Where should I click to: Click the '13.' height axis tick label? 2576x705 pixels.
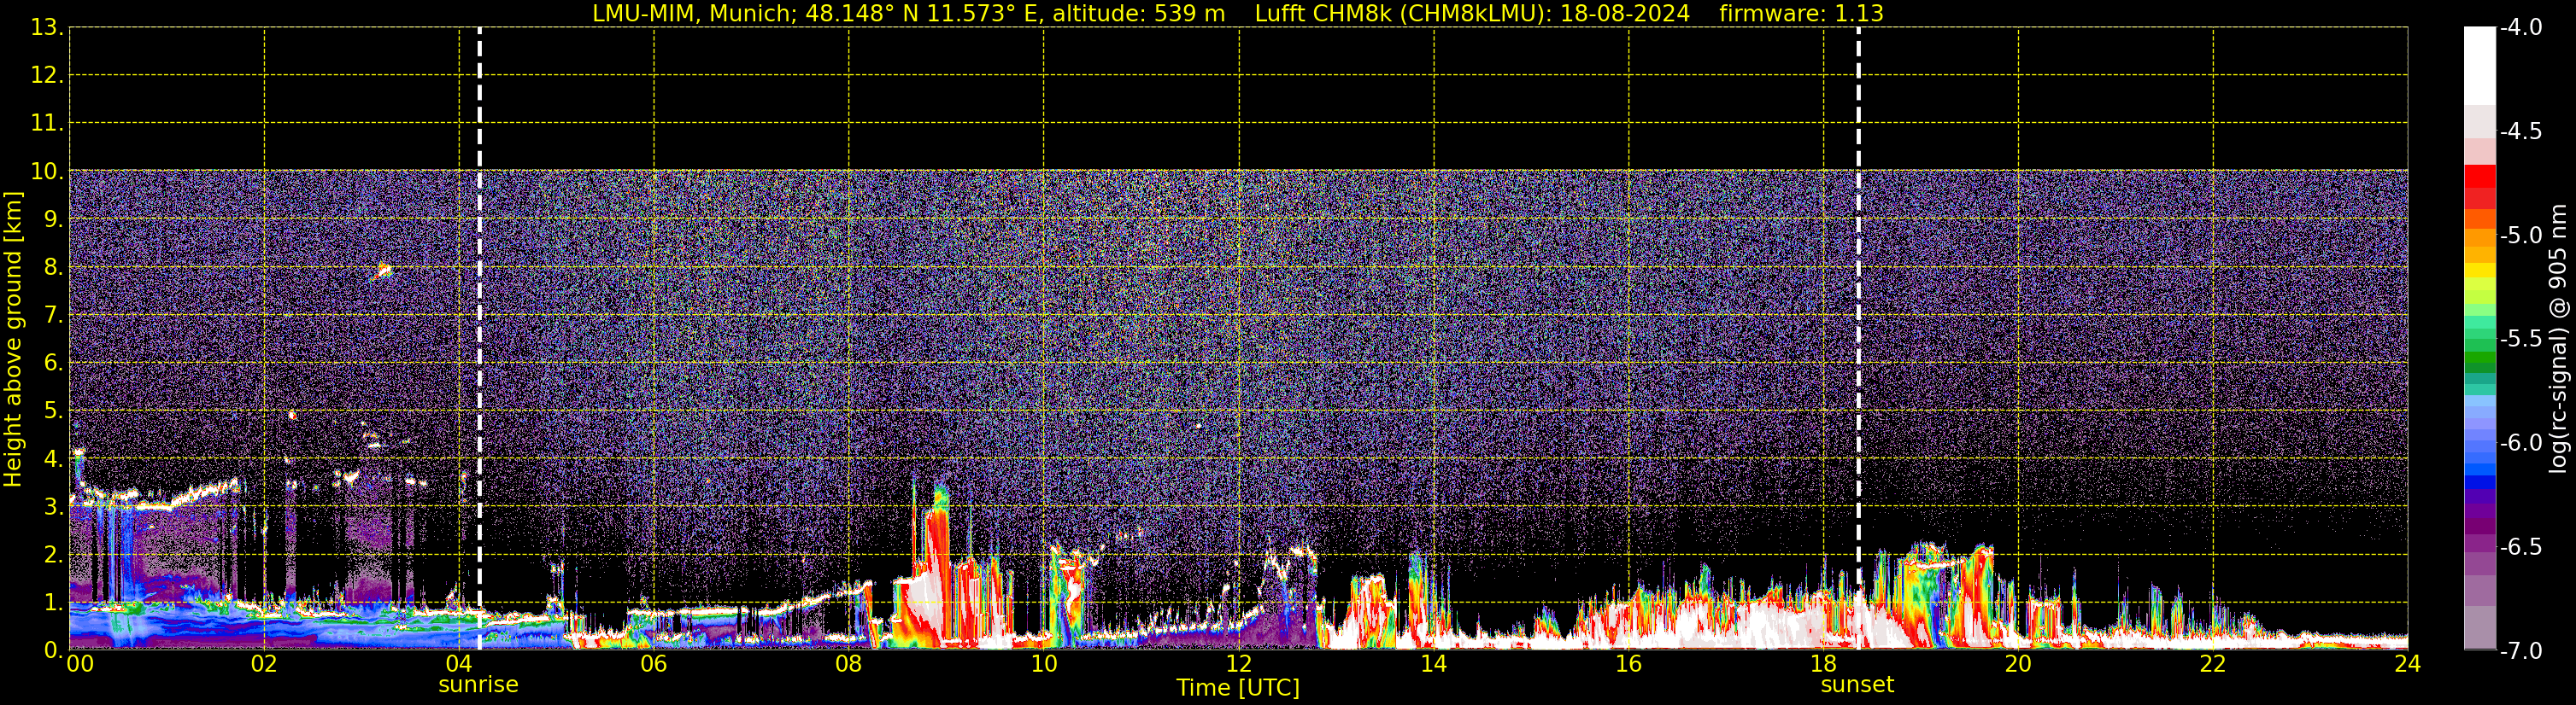point(47,28)
